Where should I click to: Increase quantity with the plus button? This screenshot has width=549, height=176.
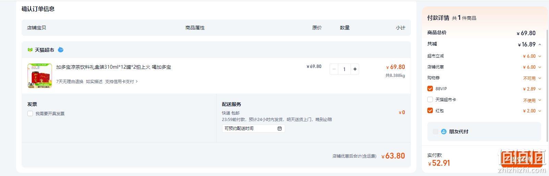coord(355,69)
